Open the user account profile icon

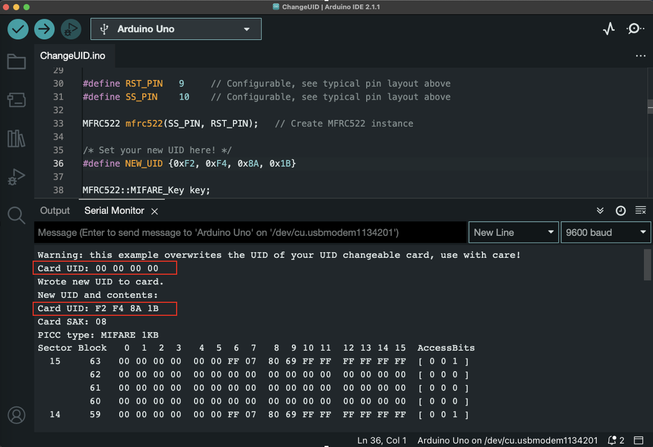[17, 415]
